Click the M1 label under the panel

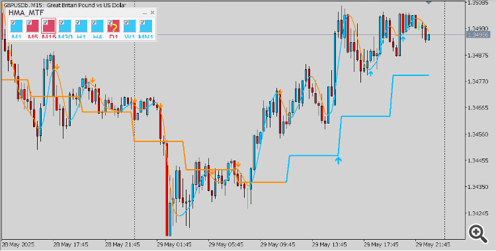(x=17, y=37)
